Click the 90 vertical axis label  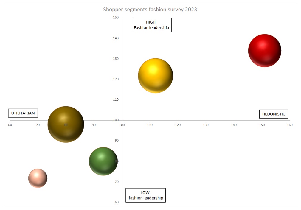[117, 141]
